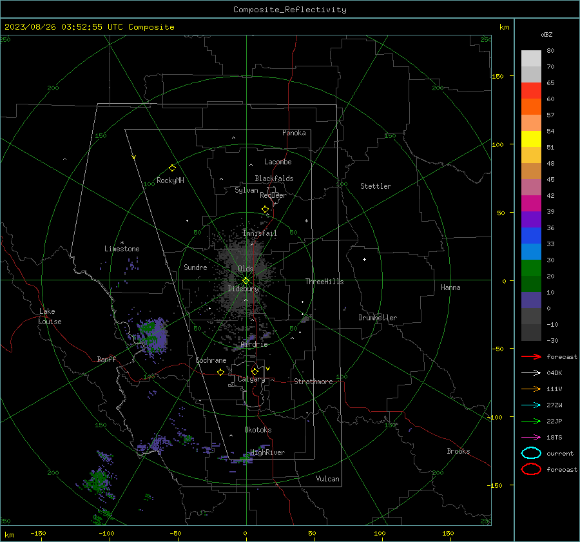Click the Calgary city label
580x542 pixels.
tap(251, 379)
